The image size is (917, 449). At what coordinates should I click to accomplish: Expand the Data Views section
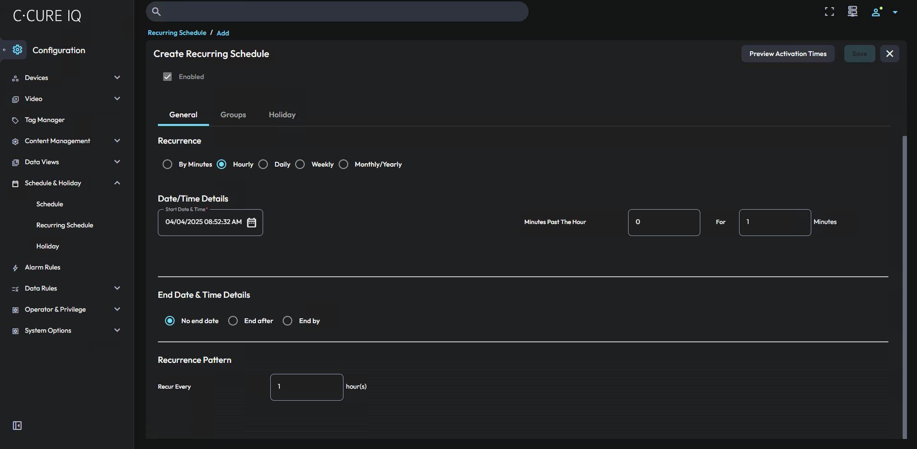(117, 162)
